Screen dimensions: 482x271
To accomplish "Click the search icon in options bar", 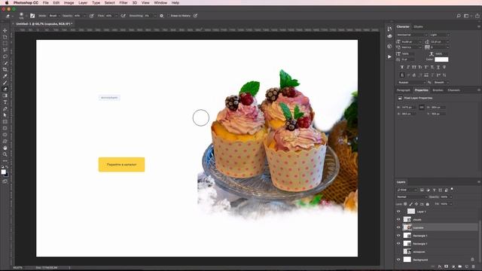I will 459,16.
